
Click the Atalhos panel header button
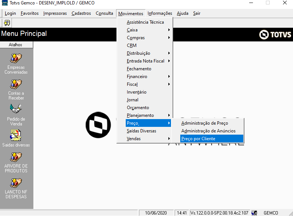[x=16, y=45]
